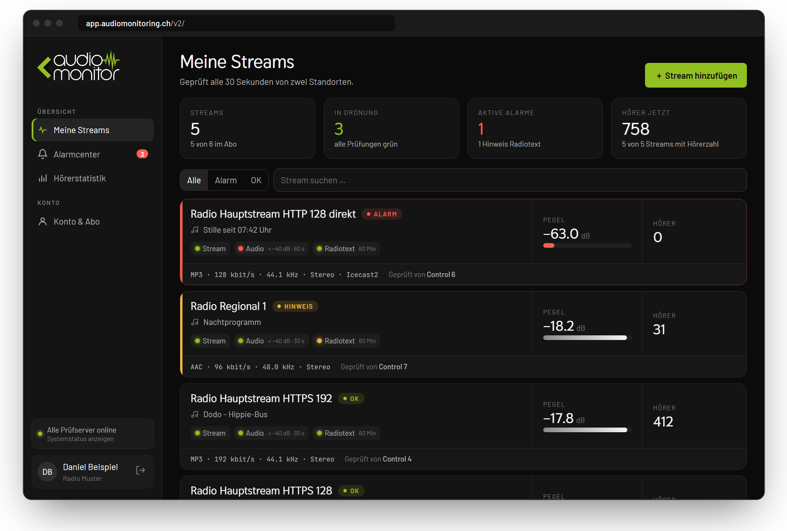Click the orange Radiotext chip on Radio Regional 1

tap(346, 341)
